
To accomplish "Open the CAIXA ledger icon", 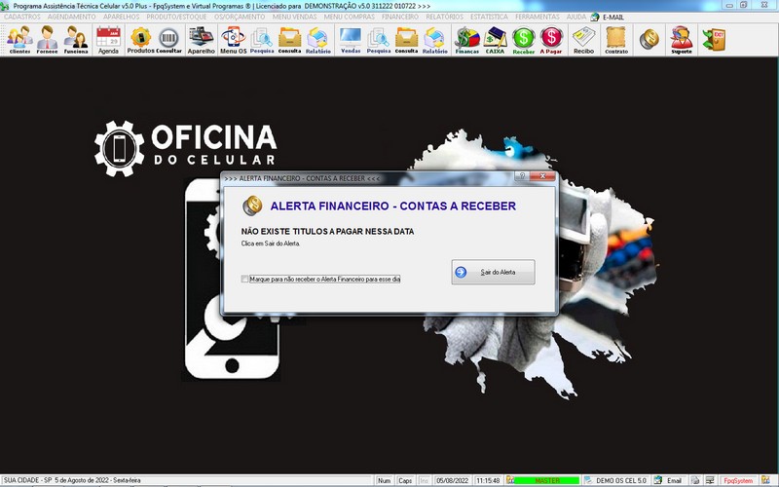I will 496,40.
